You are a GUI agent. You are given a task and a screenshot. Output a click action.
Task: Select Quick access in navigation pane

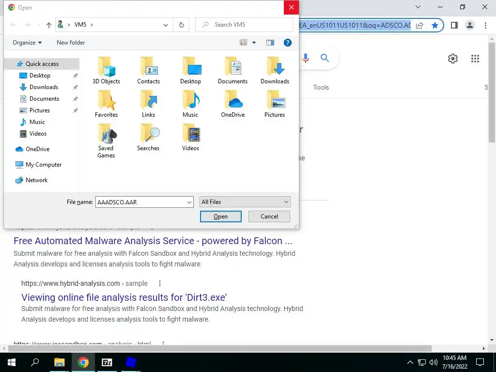click(x=42, y=64)
